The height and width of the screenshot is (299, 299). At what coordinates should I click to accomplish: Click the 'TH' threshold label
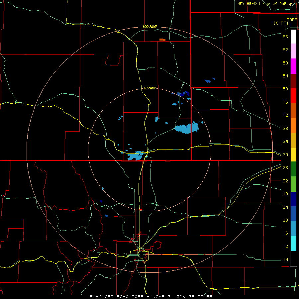point(285,259)
